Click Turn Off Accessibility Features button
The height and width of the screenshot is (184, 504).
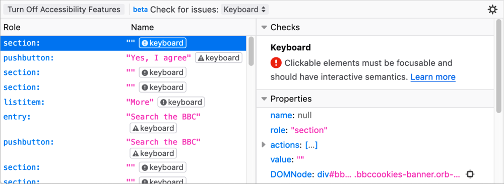point(64,10)
